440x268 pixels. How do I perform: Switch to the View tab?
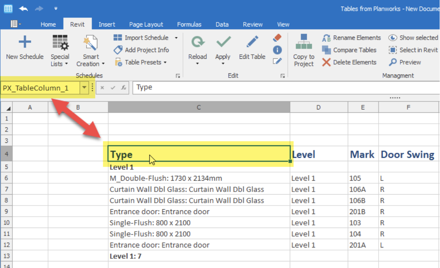[283, 25]
